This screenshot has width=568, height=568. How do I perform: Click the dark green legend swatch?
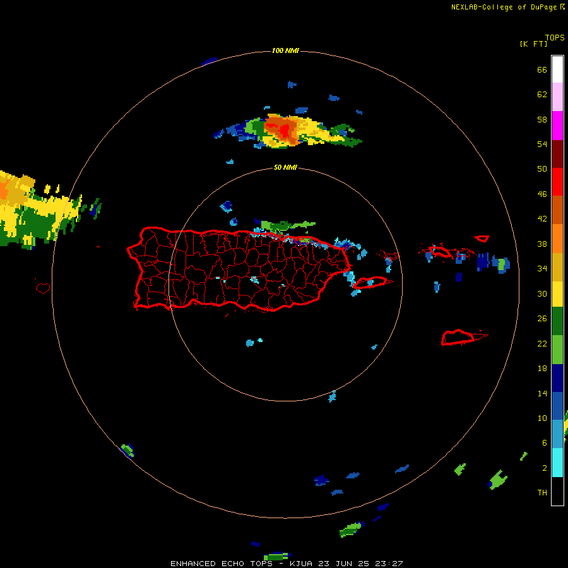(557, 321)
